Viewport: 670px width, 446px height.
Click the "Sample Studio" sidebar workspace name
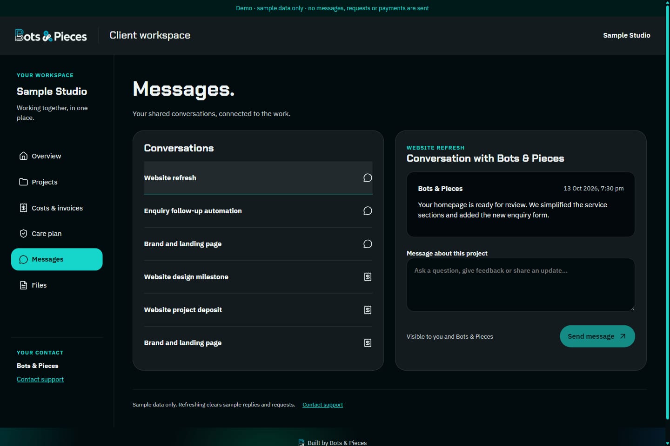52,92
